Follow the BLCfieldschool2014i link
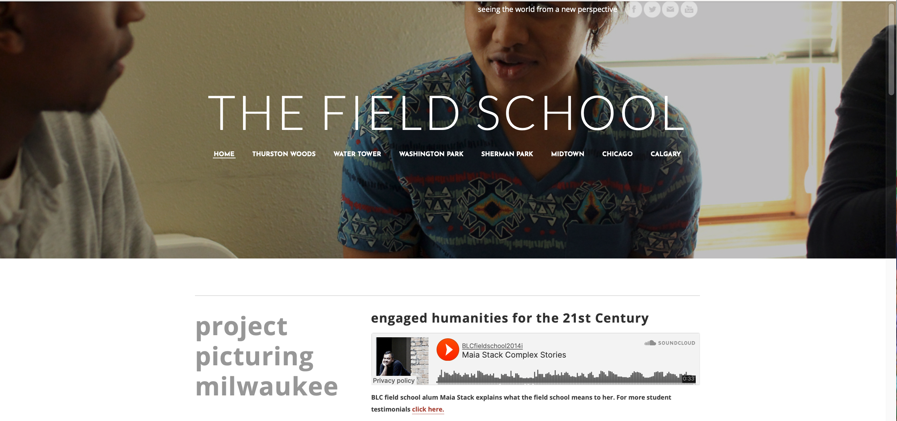897x421 pixels. (x=492, y=346)
